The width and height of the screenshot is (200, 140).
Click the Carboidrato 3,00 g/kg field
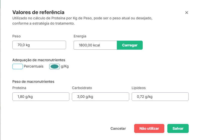tap(101, 97)
